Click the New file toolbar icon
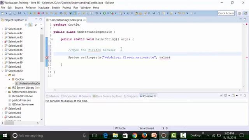 pyautogui.click(x=3, y=13)
